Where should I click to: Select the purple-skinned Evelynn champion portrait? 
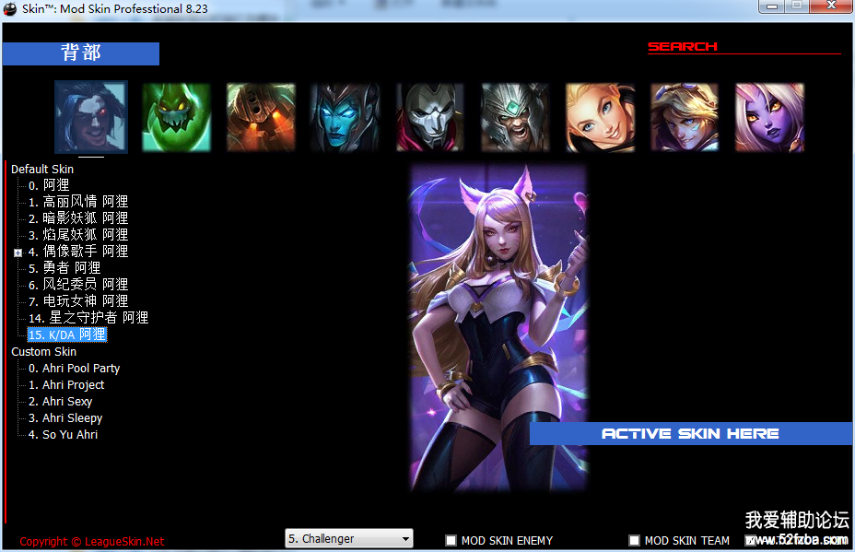point(769,117)
